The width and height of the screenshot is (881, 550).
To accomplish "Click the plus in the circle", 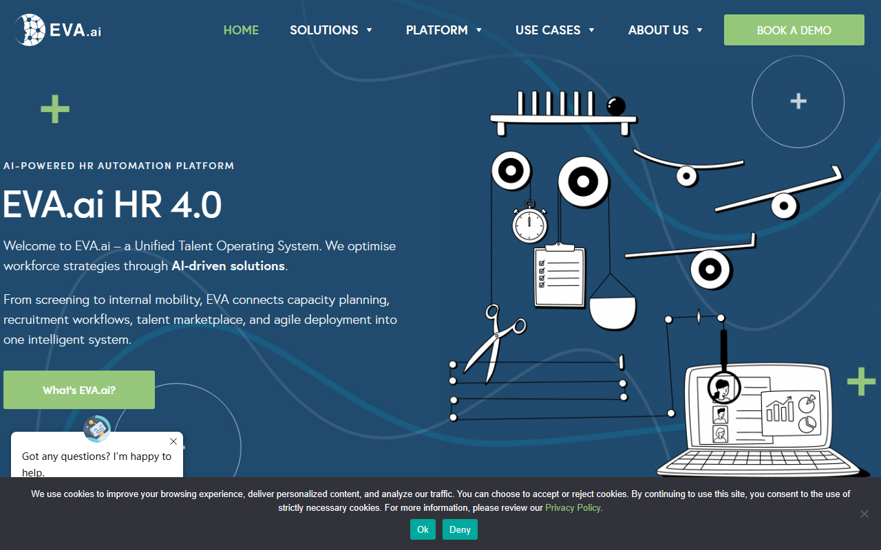I will coord(798,102).
